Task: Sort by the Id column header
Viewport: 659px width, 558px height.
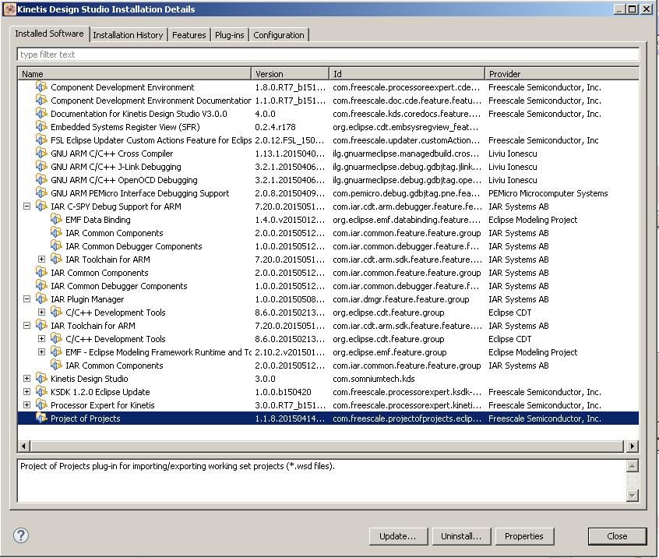Action: click(407, 73)
